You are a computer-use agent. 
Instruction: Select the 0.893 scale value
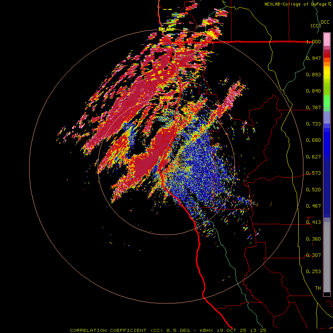coord(313,74)
